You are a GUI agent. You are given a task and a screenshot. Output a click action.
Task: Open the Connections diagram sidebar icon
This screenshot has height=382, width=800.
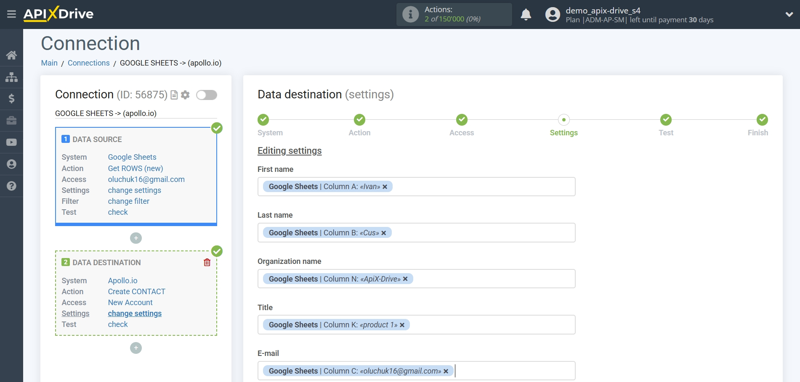pos(11,77)
